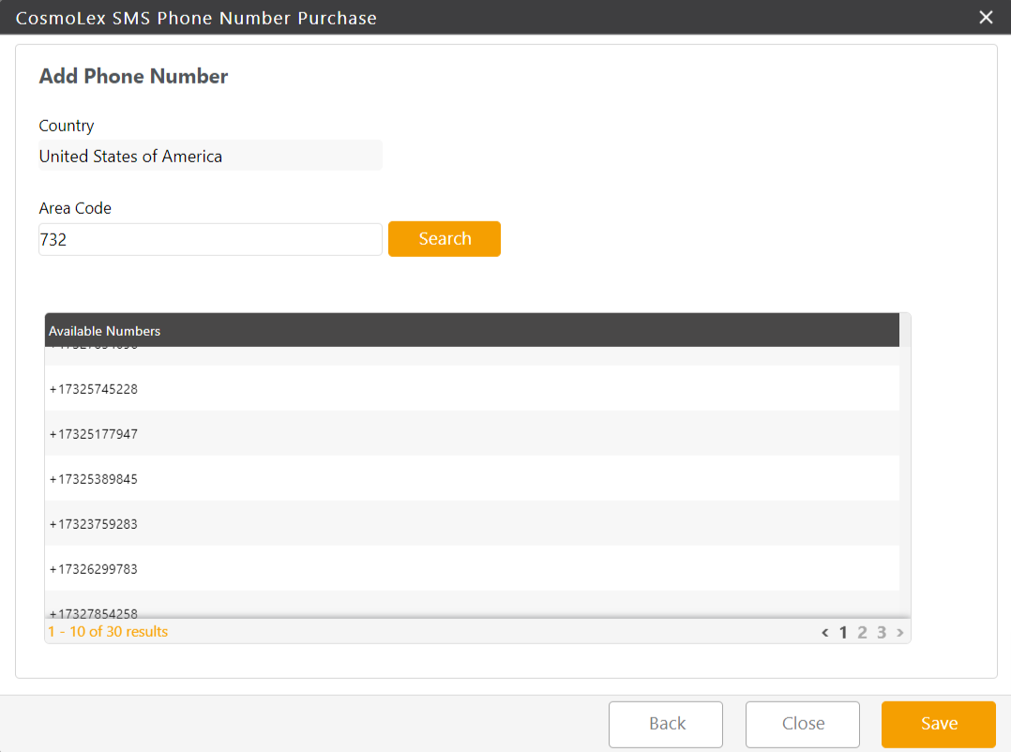
Task: Close the dialog with the X icon
Action: tap(986, 17)
